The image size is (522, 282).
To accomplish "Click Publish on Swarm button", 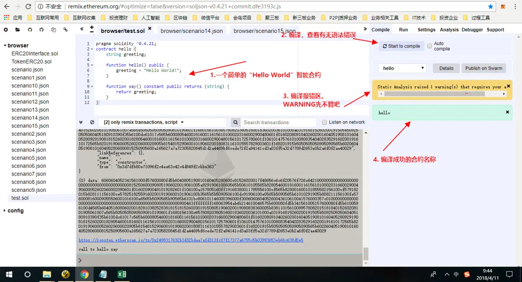I will tap(484, 68).
